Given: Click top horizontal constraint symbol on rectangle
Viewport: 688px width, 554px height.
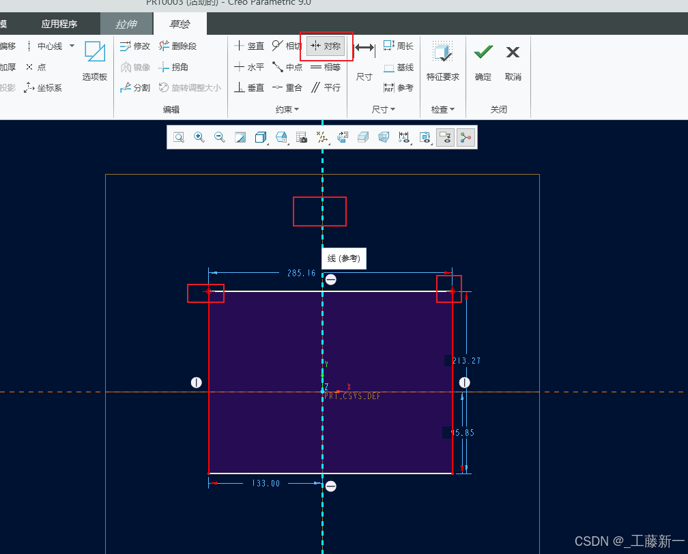Looking at the screenshot, I should click(x=331, y=280).
